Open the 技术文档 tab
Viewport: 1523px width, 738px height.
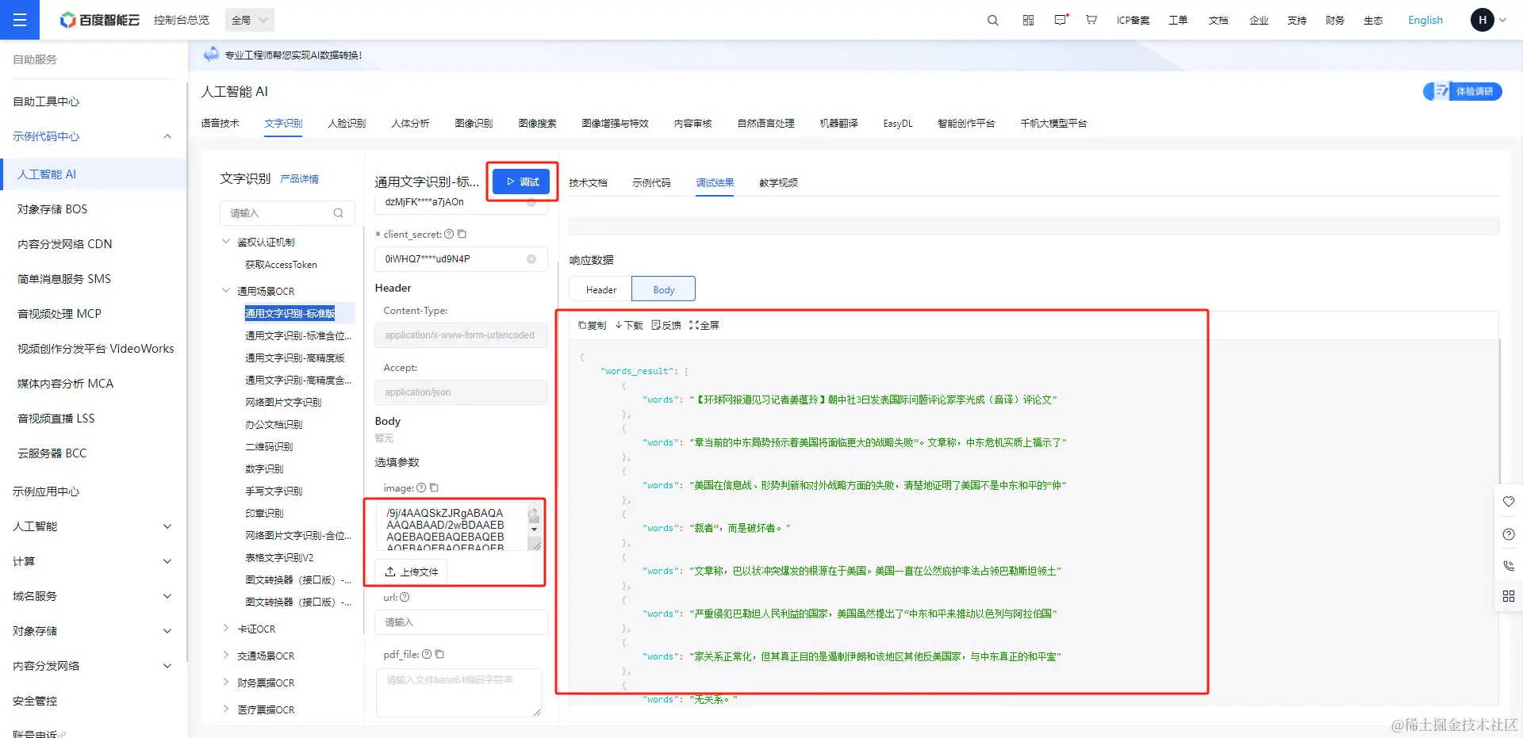(x=588, y=183)
